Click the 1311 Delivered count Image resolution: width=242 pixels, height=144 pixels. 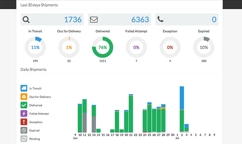coord(102,61)
